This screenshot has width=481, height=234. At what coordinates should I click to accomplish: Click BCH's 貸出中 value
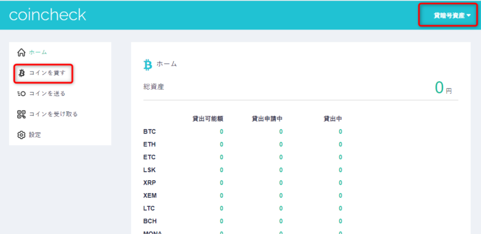click(x=340, y=221)
